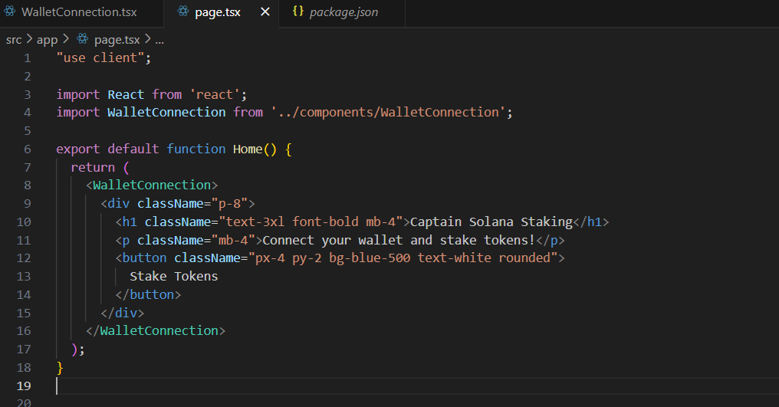Click line number 12 in gutter
This screenshot has height=407, width=779.
(24, 258)
